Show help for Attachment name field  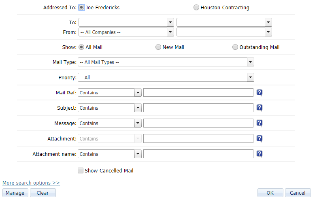coord(260,154)
